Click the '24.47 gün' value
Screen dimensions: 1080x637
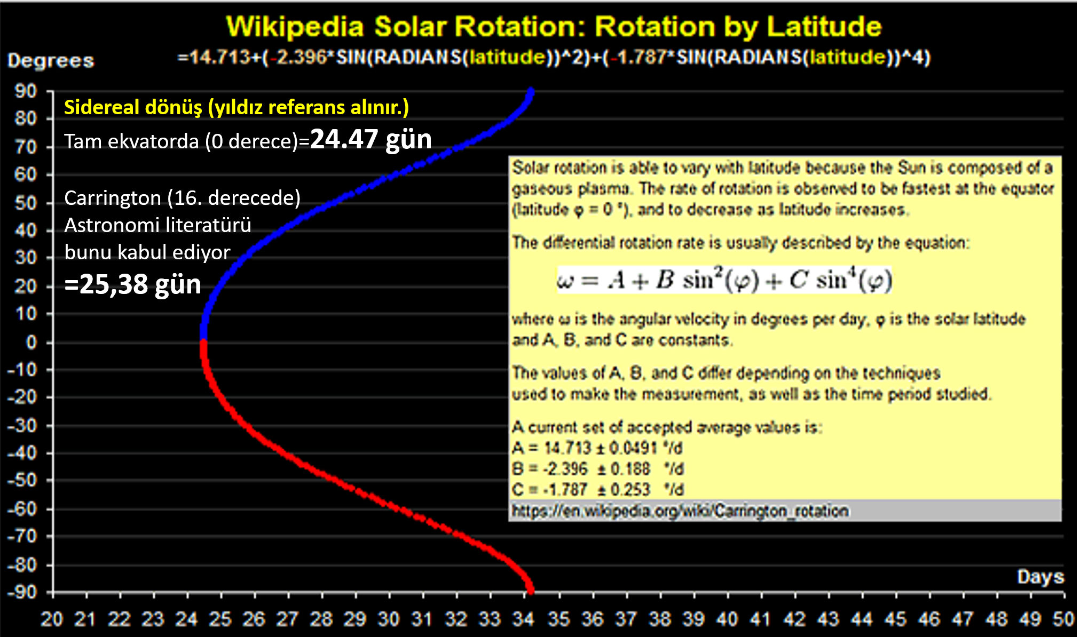pyautogui.click(x=371, y=139)
